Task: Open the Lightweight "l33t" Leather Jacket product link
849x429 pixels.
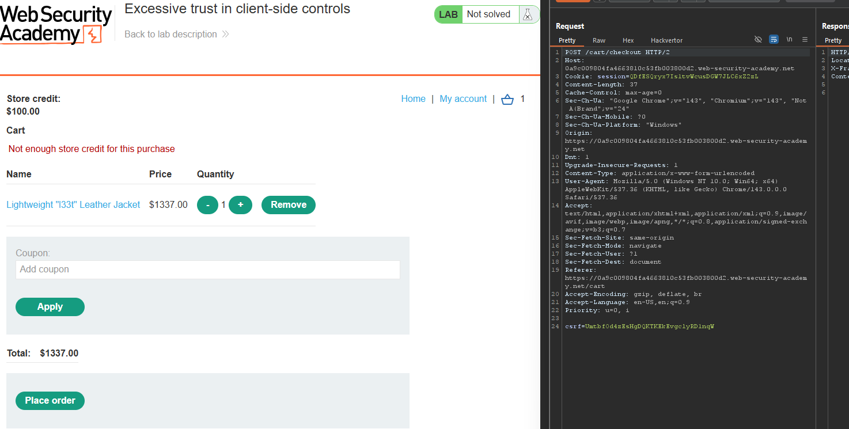Action: click(73, 205)
